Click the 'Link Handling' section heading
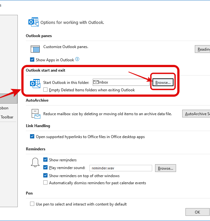Screen dimensions: 210x221 point(38,126)
